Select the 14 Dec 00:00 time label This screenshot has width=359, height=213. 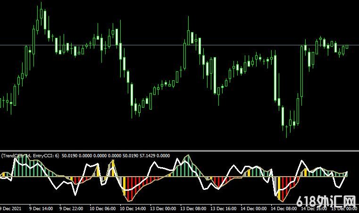[254, 208]
